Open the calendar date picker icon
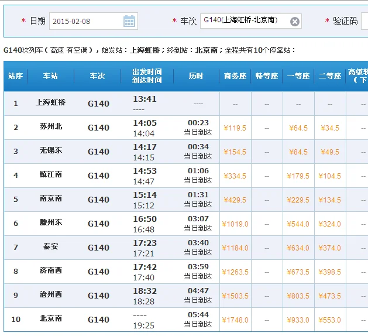The image size is (368, 336). (129, 21)
